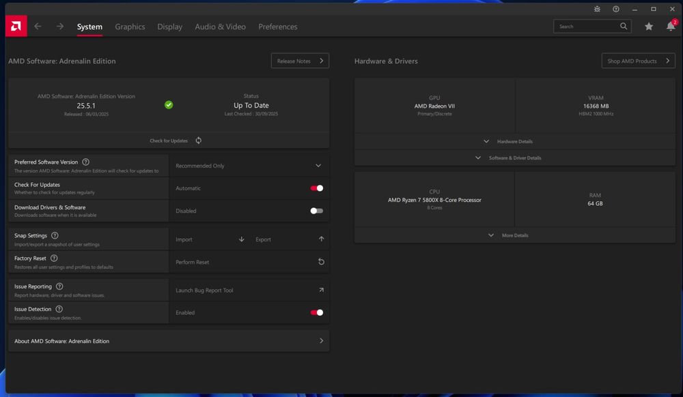683x397 pixels.
Task: Open notifications bell icon
Action: pos(671,27)
